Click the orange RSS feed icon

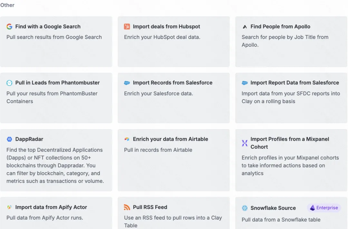click(127, 207)
